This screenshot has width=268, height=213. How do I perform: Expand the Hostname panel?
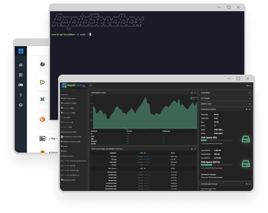249,98
